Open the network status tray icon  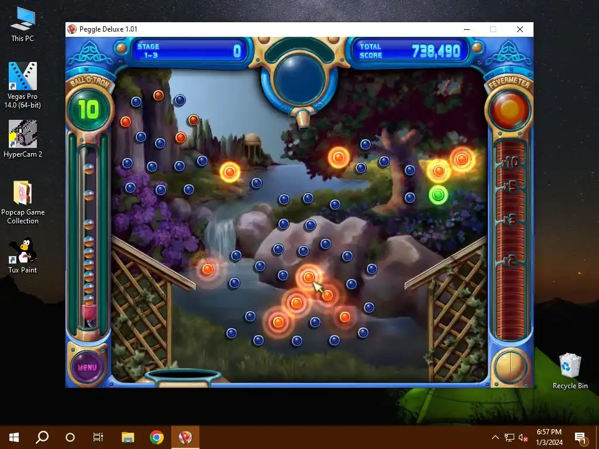(x=510, y=437)
